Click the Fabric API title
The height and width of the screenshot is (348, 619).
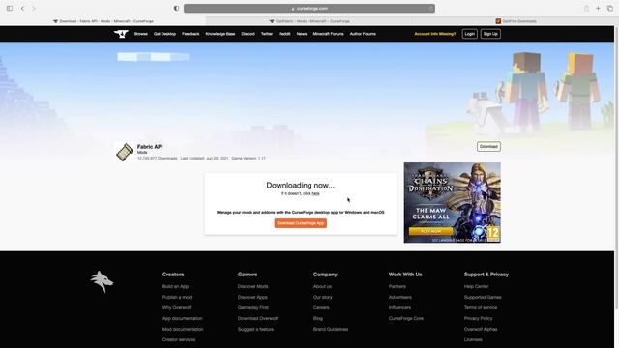tap(150, 146)
